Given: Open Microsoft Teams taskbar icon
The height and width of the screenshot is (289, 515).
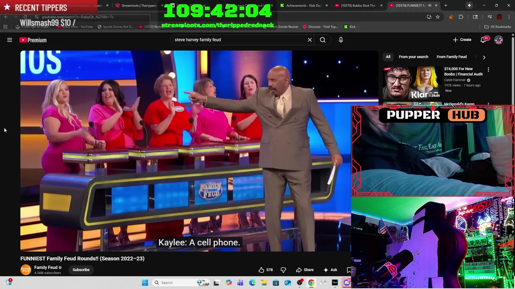Looking at the screenshot, I should coord(240,283).
